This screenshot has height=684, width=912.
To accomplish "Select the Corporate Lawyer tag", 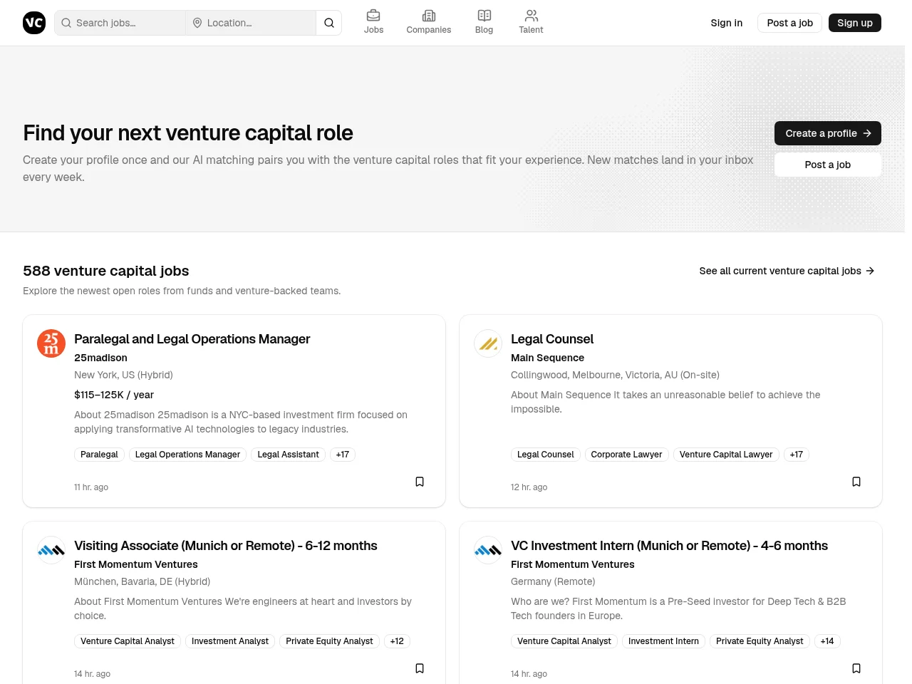I will [626, 455].
